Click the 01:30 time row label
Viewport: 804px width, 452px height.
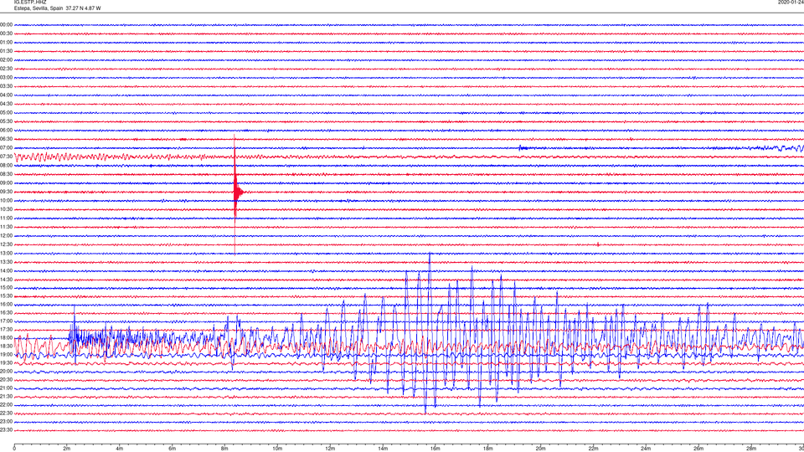tap(6, 51)
